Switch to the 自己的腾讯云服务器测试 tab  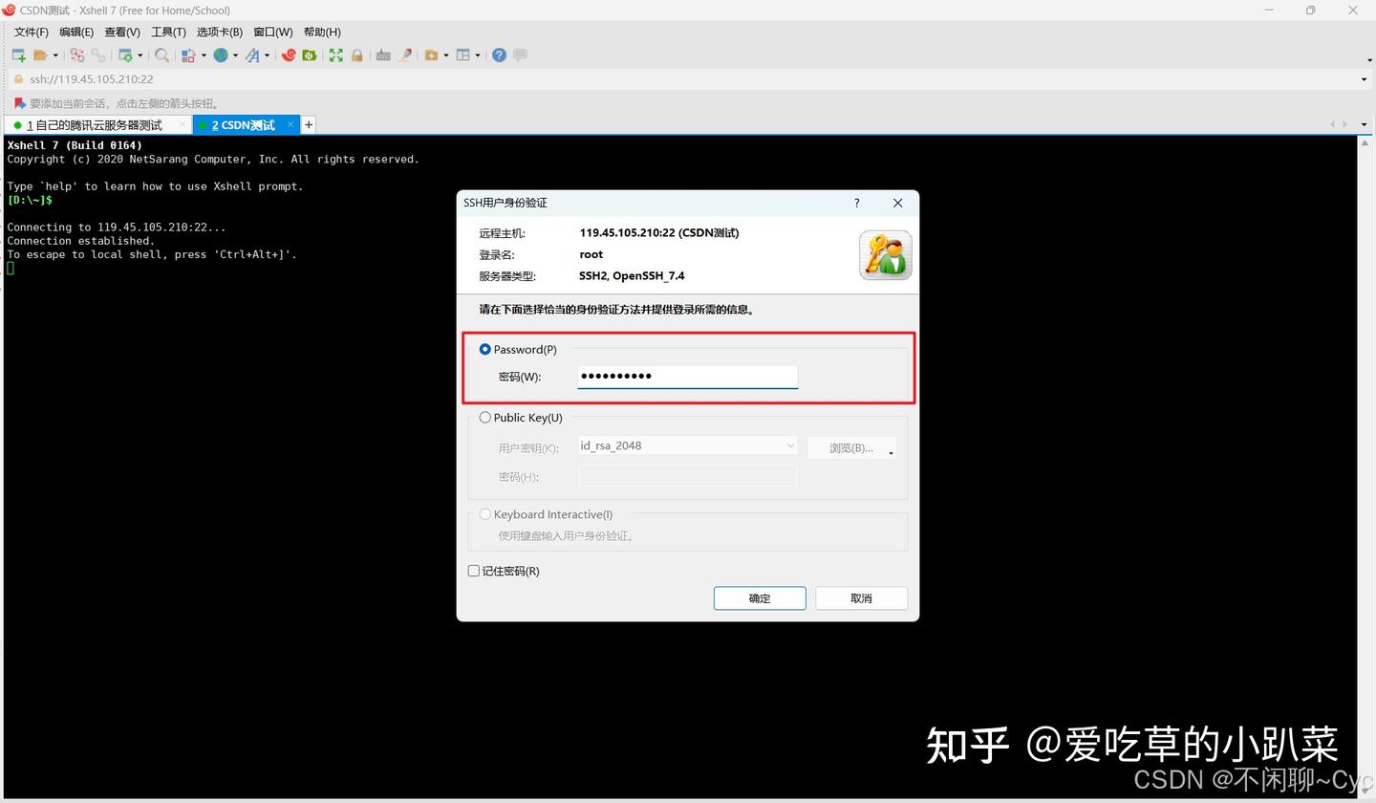93,124
